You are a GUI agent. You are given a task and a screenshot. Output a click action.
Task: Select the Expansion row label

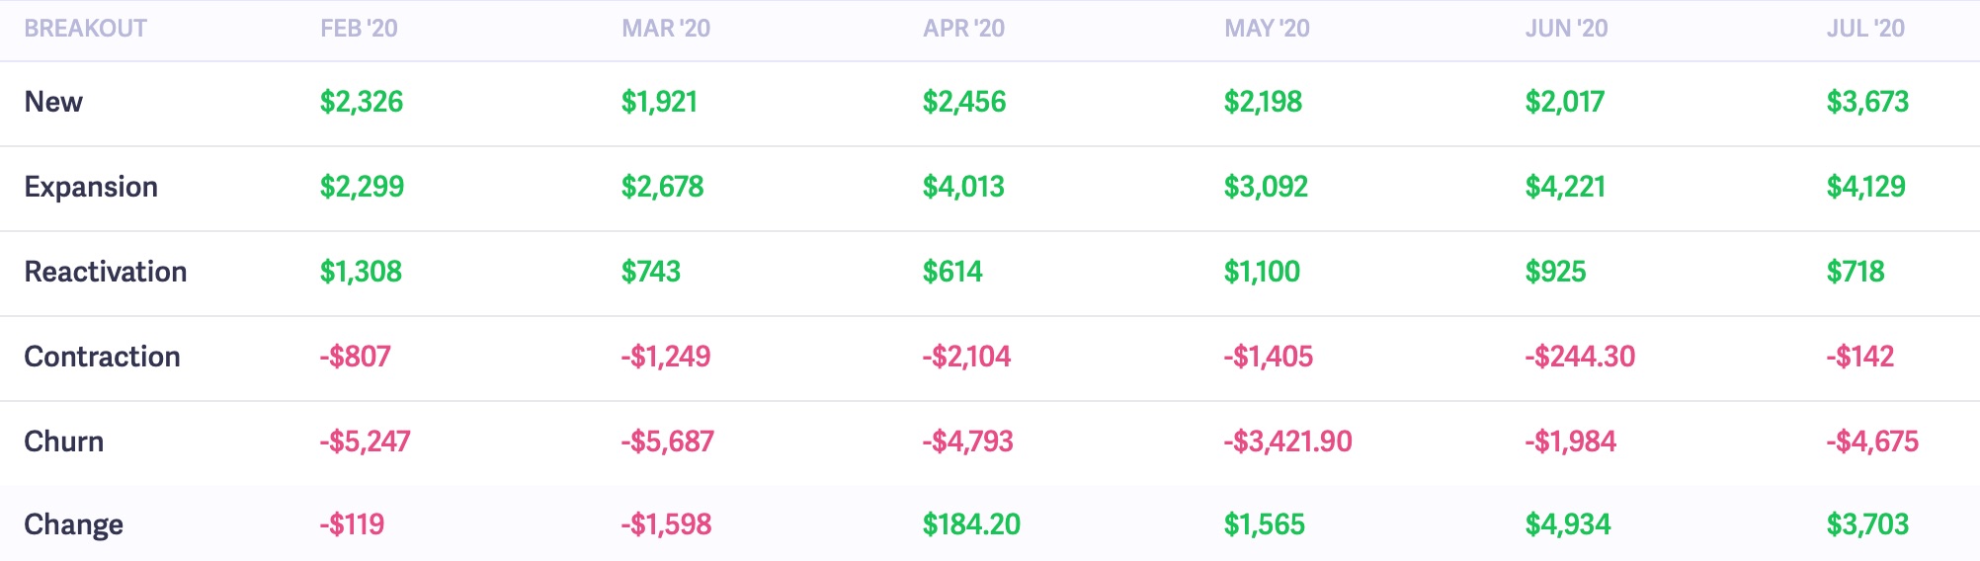tap(91, 187)
